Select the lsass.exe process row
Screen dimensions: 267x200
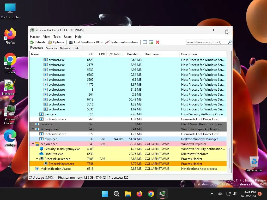pyautogui.click(x=128, y=114)
